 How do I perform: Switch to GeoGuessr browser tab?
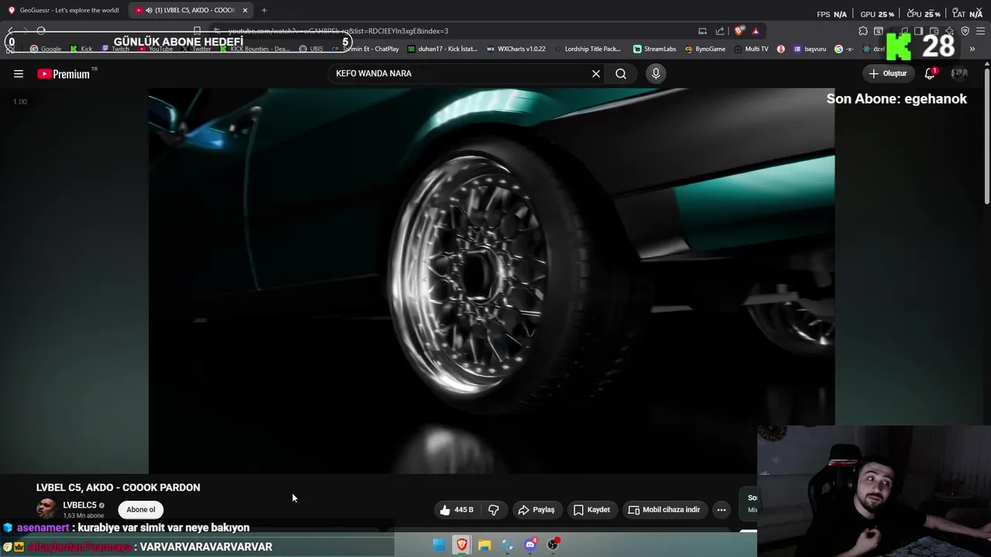pyautogui.click(x=63, y=10)
